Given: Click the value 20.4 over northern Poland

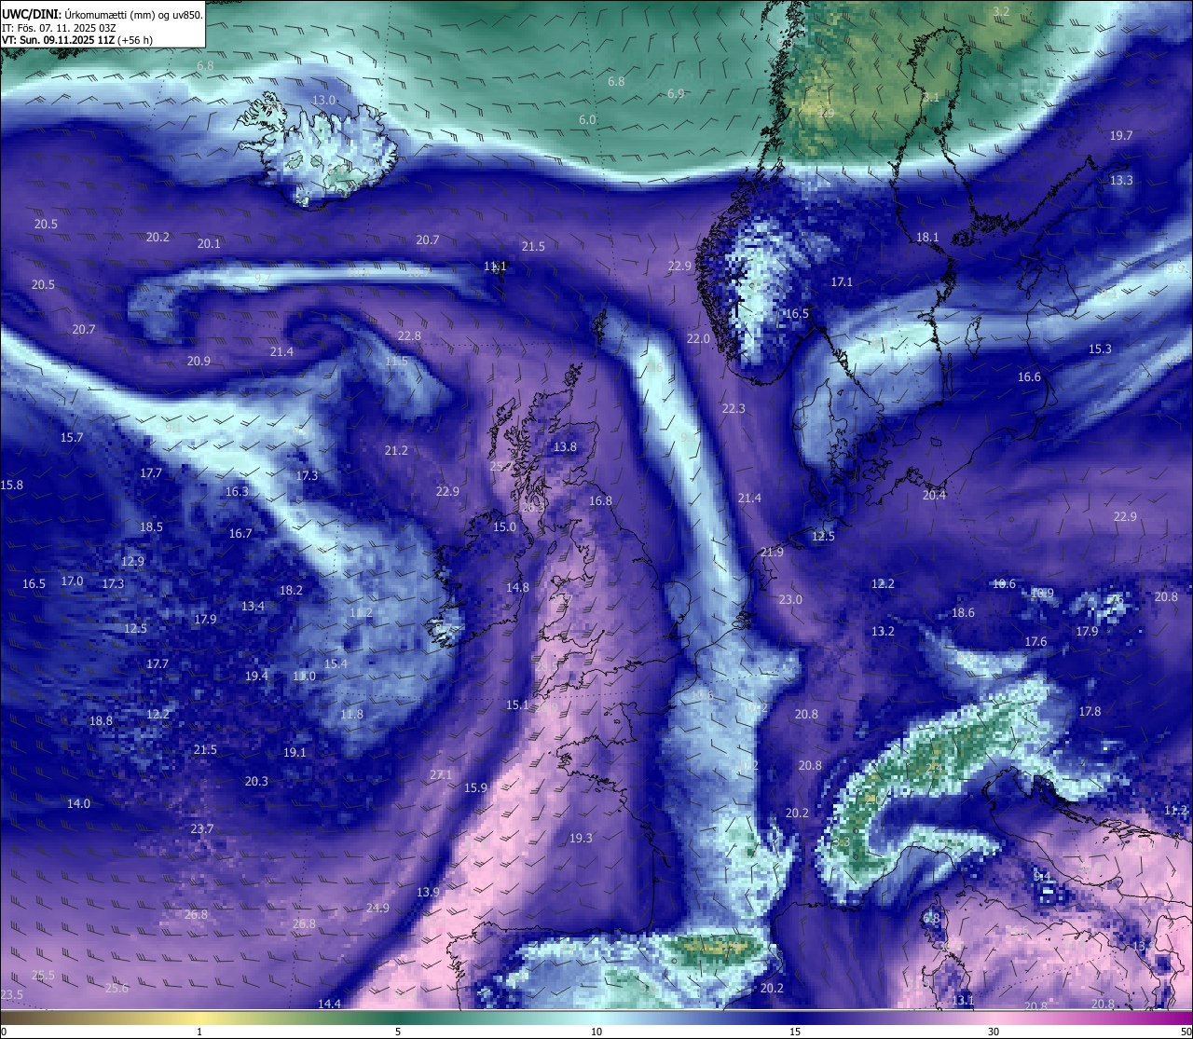Looking at the screenshot, I should pyautogui.click(x=934, y=495).
